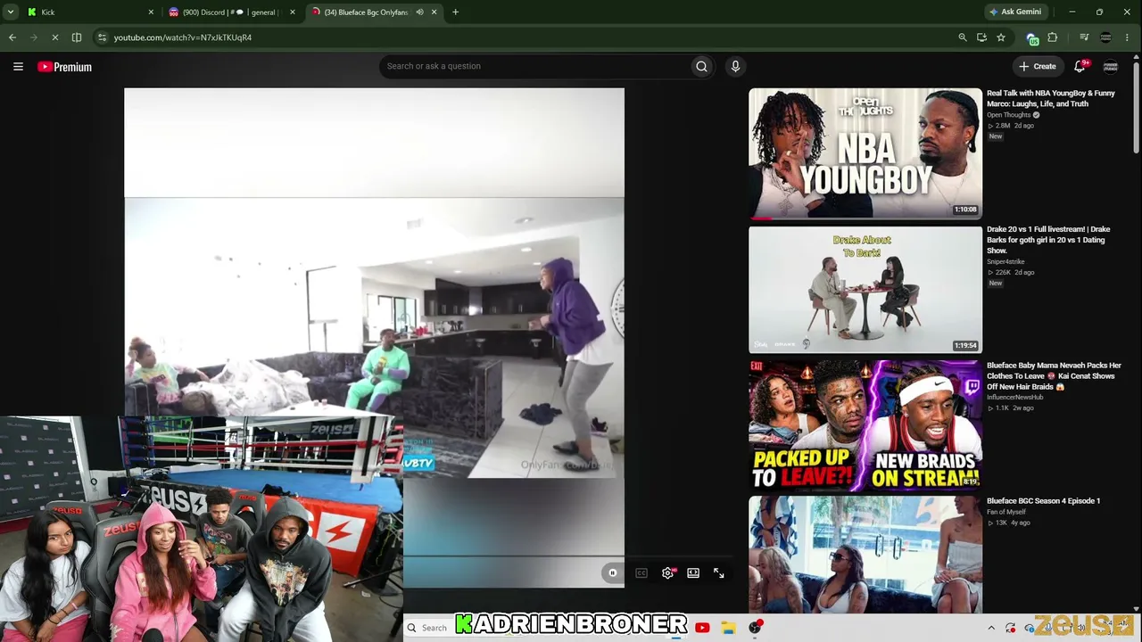Open a new browser tab
This screenshot has width=1142, height=642.
pyautogui.click(x=455, y=12)
